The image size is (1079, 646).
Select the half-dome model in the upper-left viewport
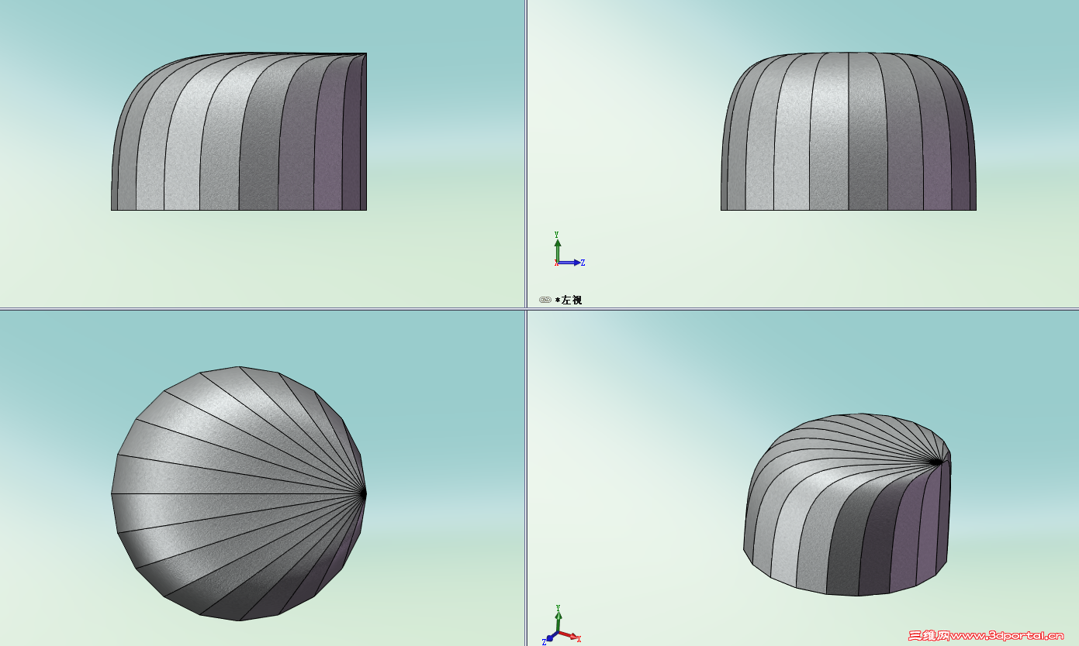coord(239,132)
